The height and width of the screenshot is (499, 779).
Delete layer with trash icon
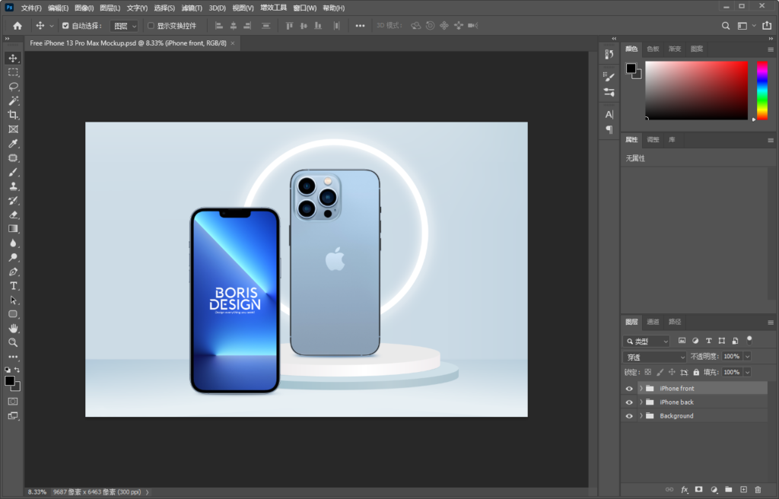click(x=758, y=490)
